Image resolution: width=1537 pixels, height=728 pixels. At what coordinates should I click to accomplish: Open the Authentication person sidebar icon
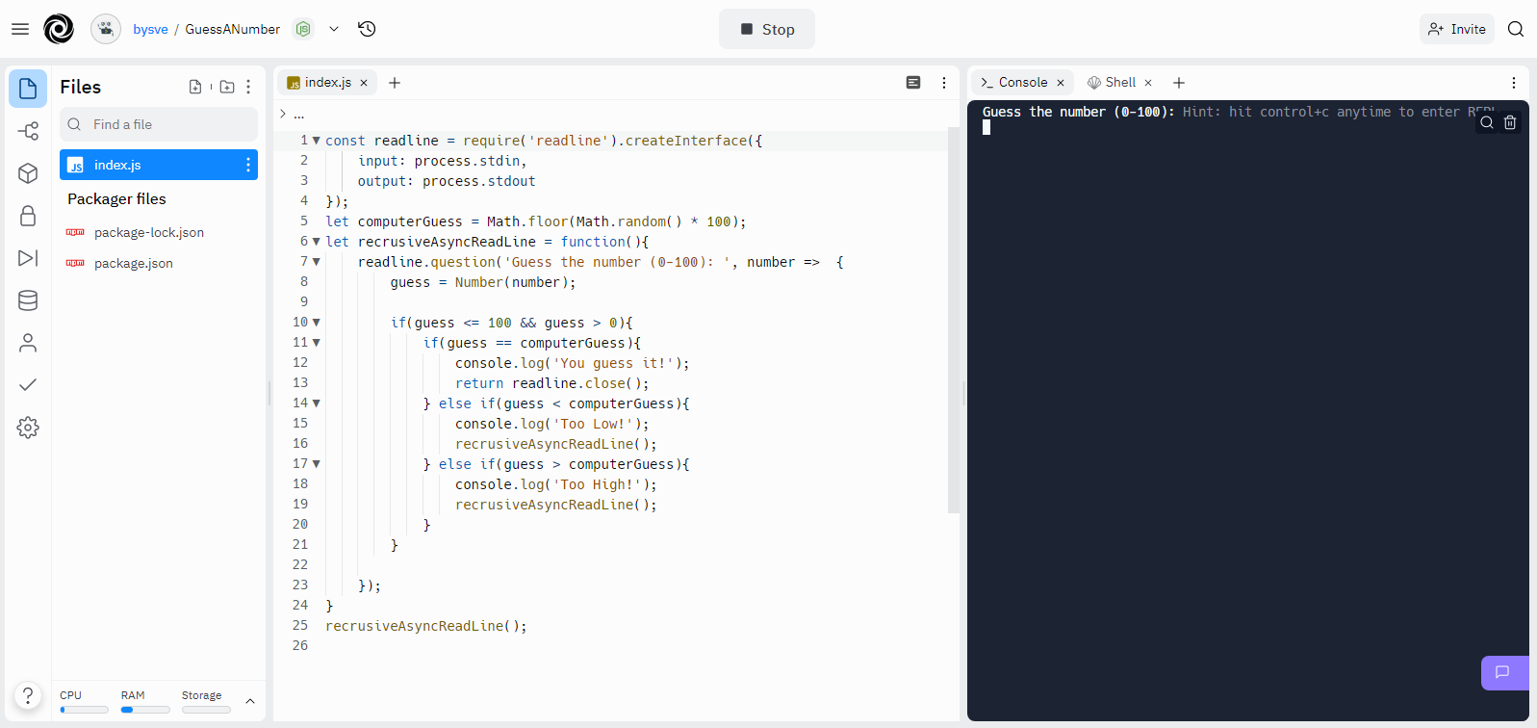point(28,343)
